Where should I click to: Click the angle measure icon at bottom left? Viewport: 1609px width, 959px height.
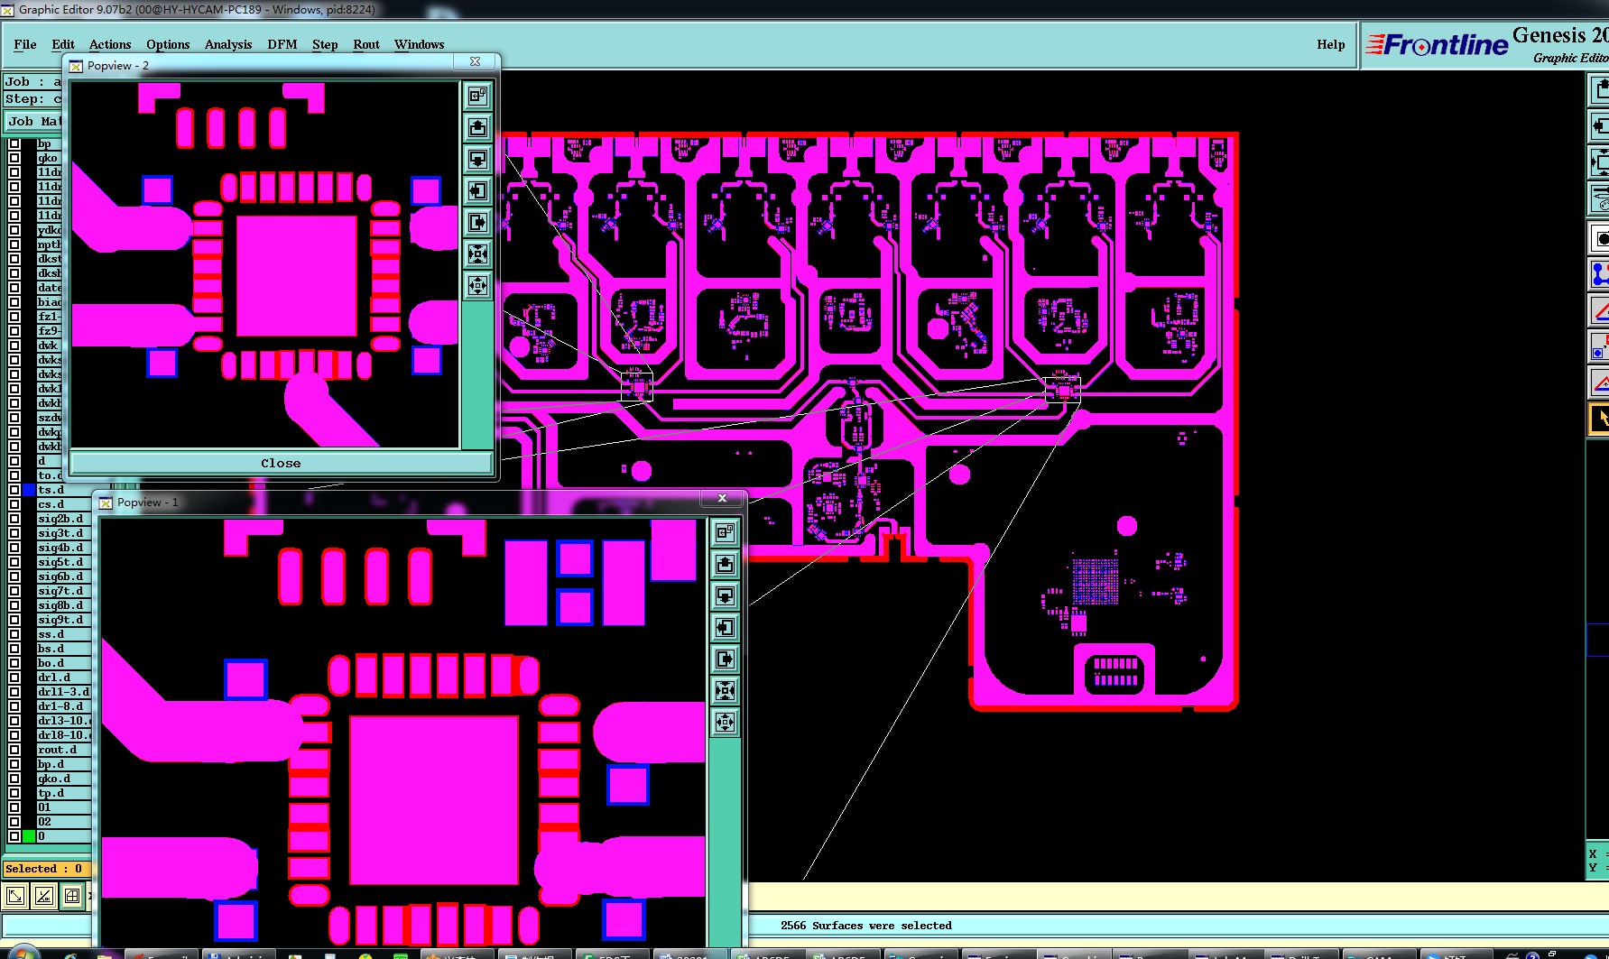click(43, 896)
